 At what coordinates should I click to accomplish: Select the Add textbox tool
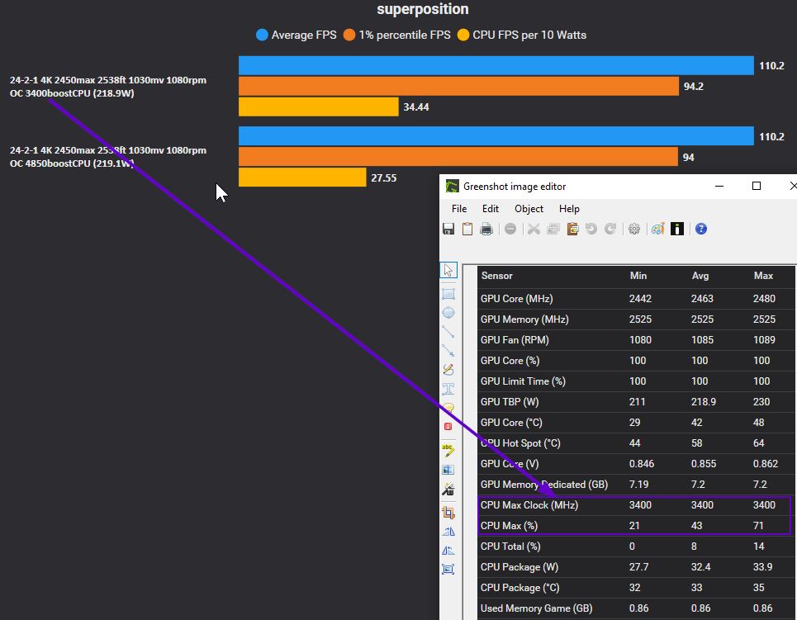[448, 389]
